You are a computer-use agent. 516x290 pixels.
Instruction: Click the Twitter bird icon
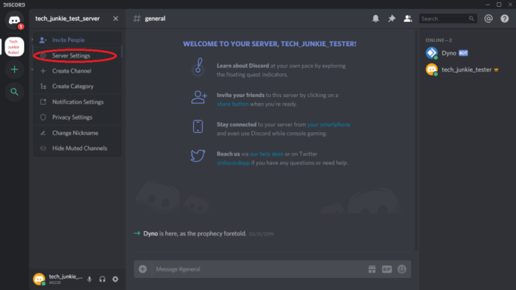[197, 155]
